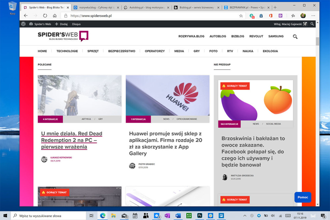
Task: Close the Autoblog.pl tab
Action: pyautogui.click(x=168, y=8)
